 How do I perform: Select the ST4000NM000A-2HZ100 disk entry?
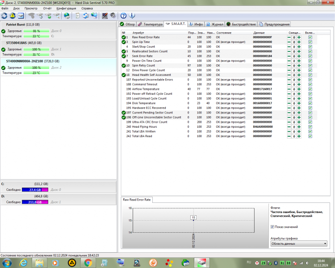(59, 67)
